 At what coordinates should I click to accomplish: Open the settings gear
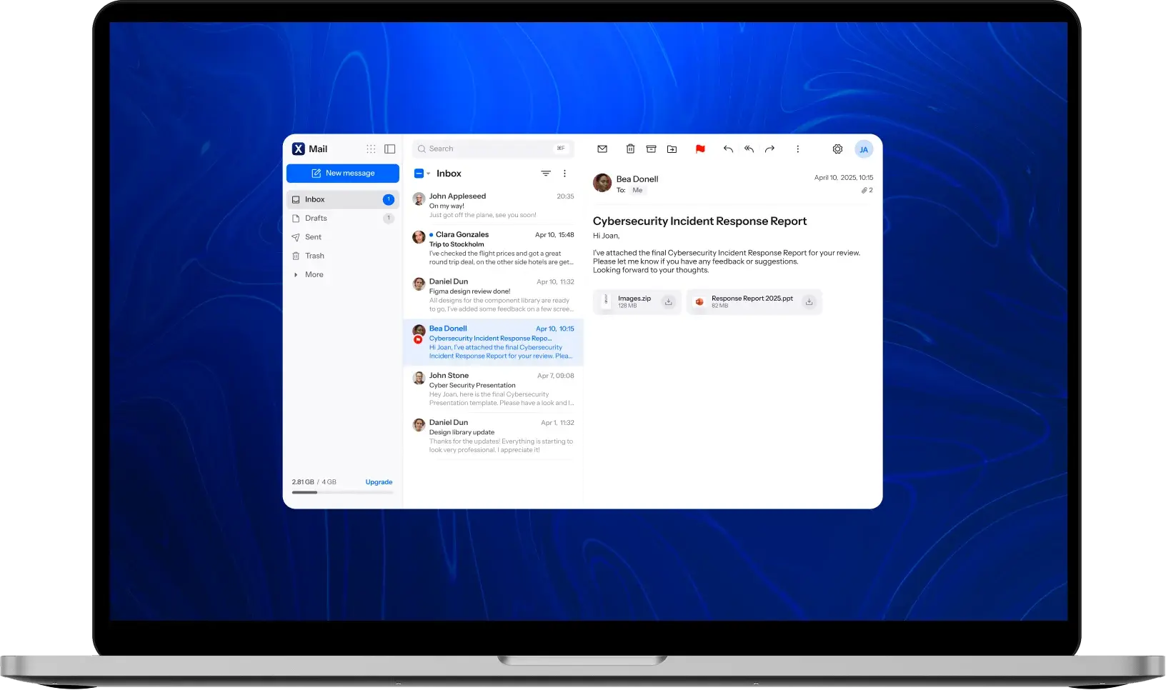pyautogui.click(x=837, y=149)
